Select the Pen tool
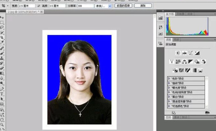Image resolution: width=216 pixels, height=131 pixels. coord(2,89)
